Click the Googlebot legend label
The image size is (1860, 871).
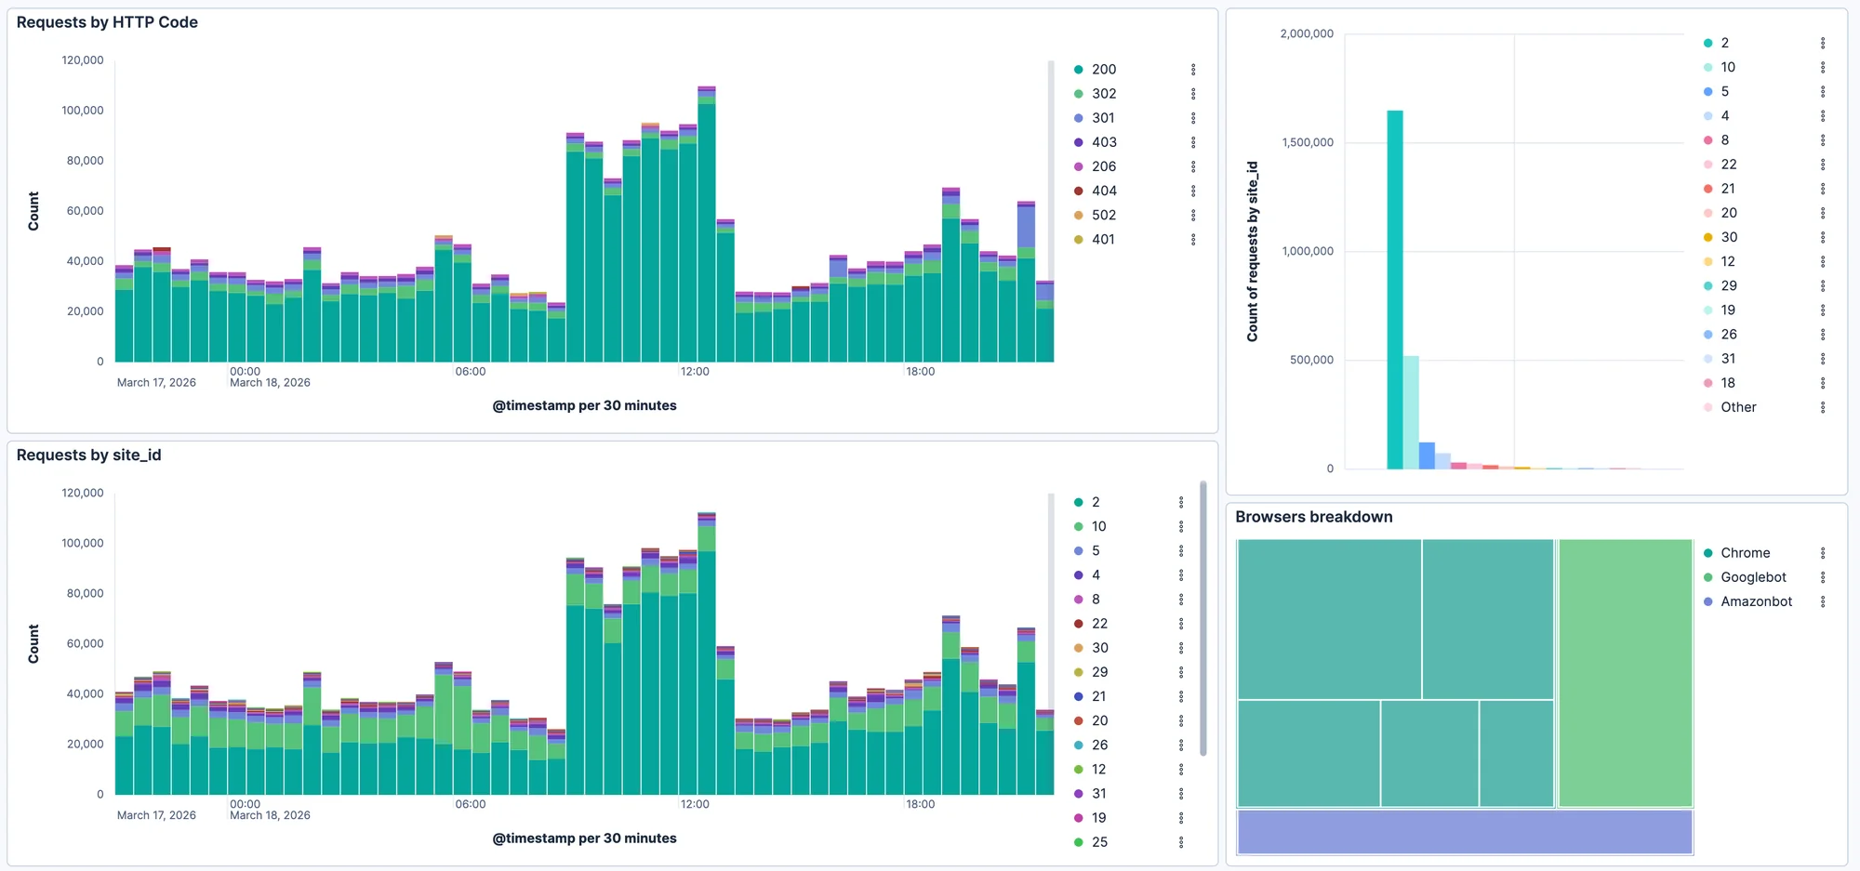click(1753, 577)
